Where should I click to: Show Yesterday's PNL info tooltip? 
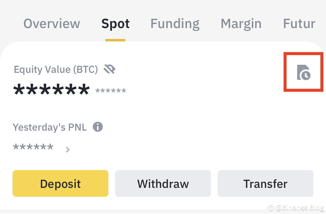point(98,127)
